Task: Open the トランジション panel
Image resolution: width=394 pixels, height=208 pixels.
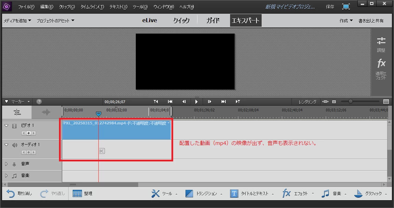Action: click(x=204, y=193)
